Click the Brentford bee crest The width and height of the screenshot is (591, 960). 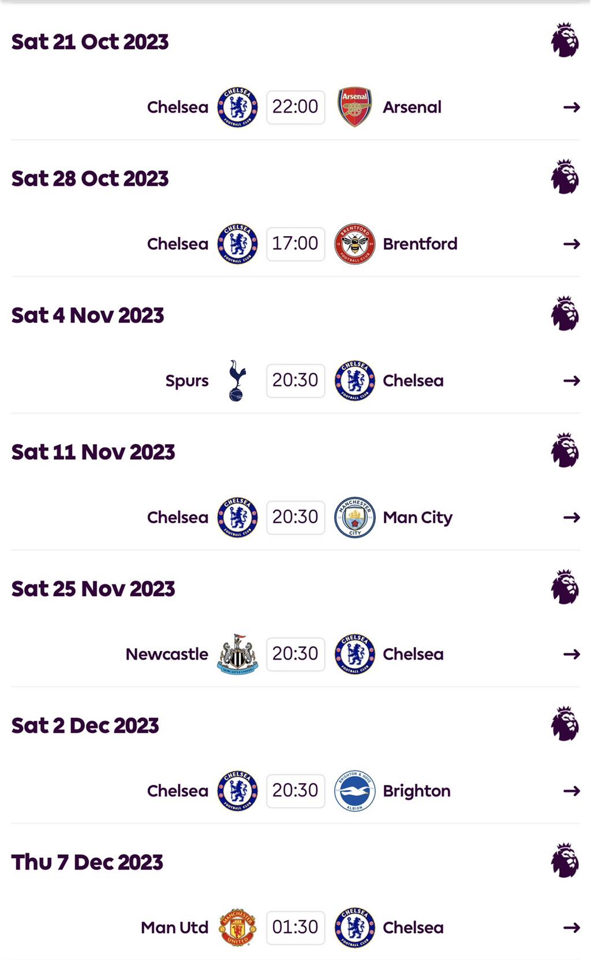coord(354,244)
